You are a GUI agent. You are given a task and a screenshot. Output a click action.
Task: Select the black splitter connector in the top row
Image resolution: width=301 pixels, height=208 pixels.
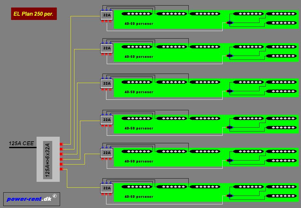pyautogui.click(x=230, y=23)
